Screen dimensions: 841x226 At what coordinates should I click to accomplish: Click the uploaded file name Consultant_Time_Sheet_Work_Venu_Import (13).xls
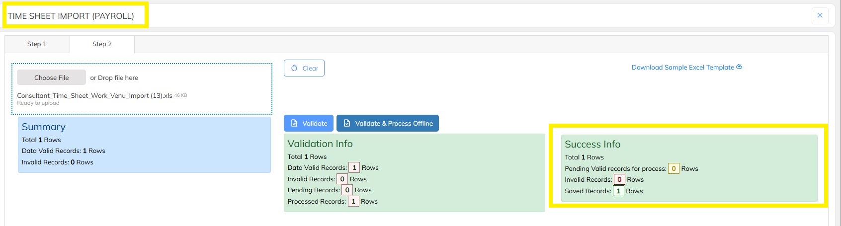pyautogui.click(x=94, y=95)
